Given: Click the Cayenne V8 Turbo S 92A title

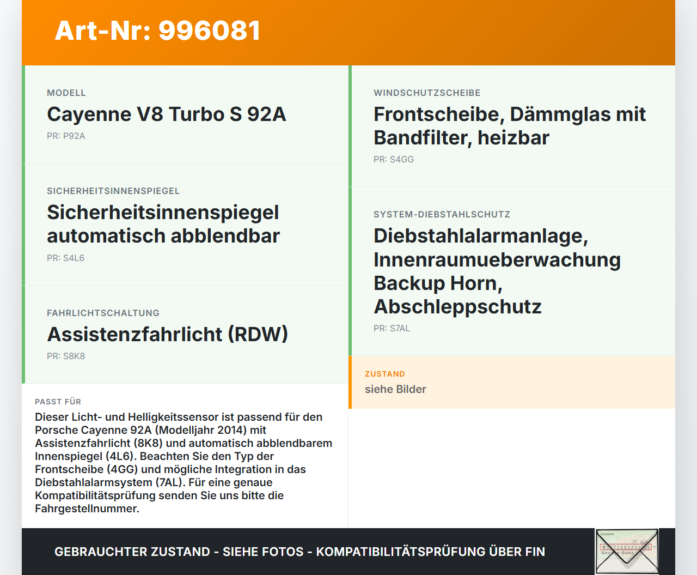Looking at the screenshot, I should pyautogui.click(x=167, y=114).
